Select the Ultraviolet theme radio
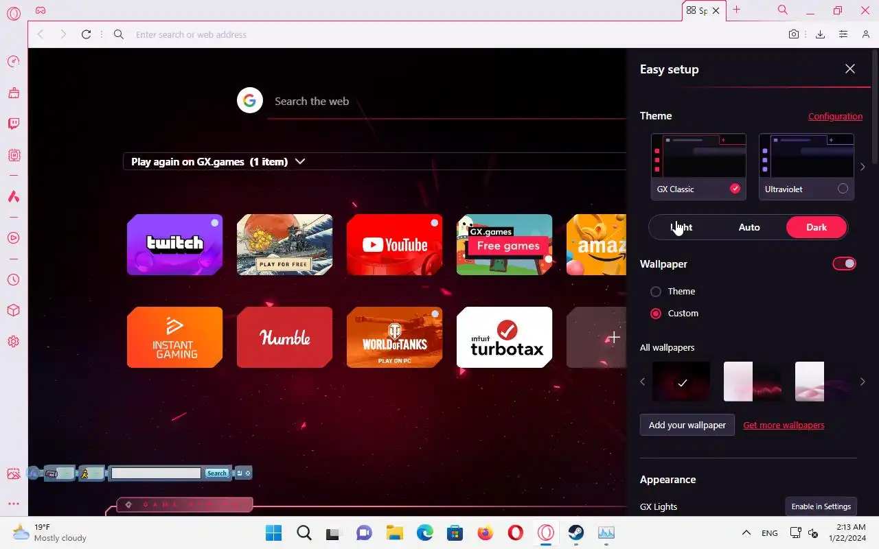The width and height of the screenshot is (879, 549). [843, 189]
